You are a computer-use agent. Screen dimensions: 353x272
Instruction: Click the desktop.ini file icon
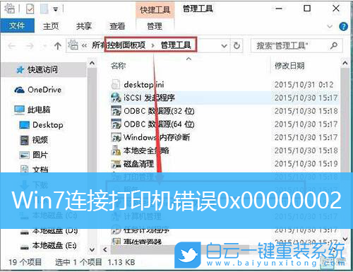point(116,84)
